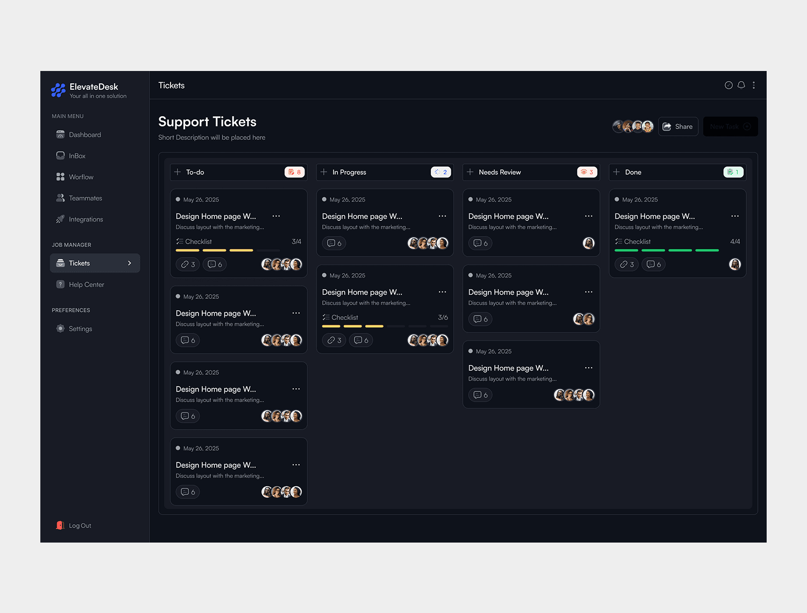
Task: Open the top bar vertical dots menu
Action: coord(754,85)
